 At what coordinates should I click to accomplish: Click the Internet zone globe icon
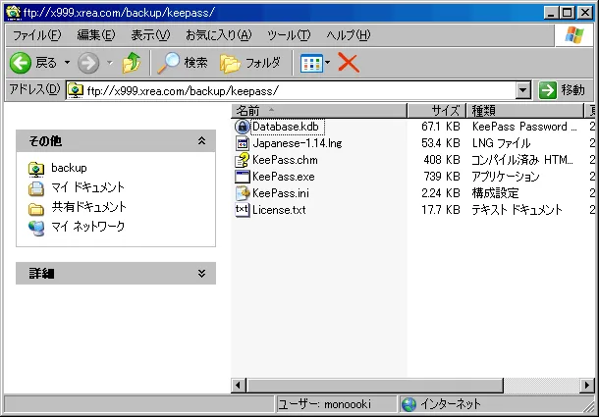click(408, 404)
